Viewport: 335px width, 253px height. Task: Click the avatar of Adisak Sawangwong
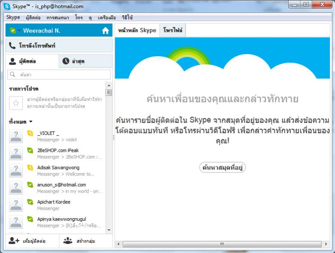16,171
